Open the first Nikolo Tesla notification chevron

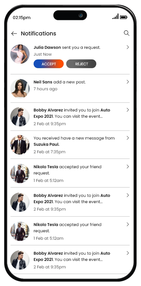coord(128,167)
